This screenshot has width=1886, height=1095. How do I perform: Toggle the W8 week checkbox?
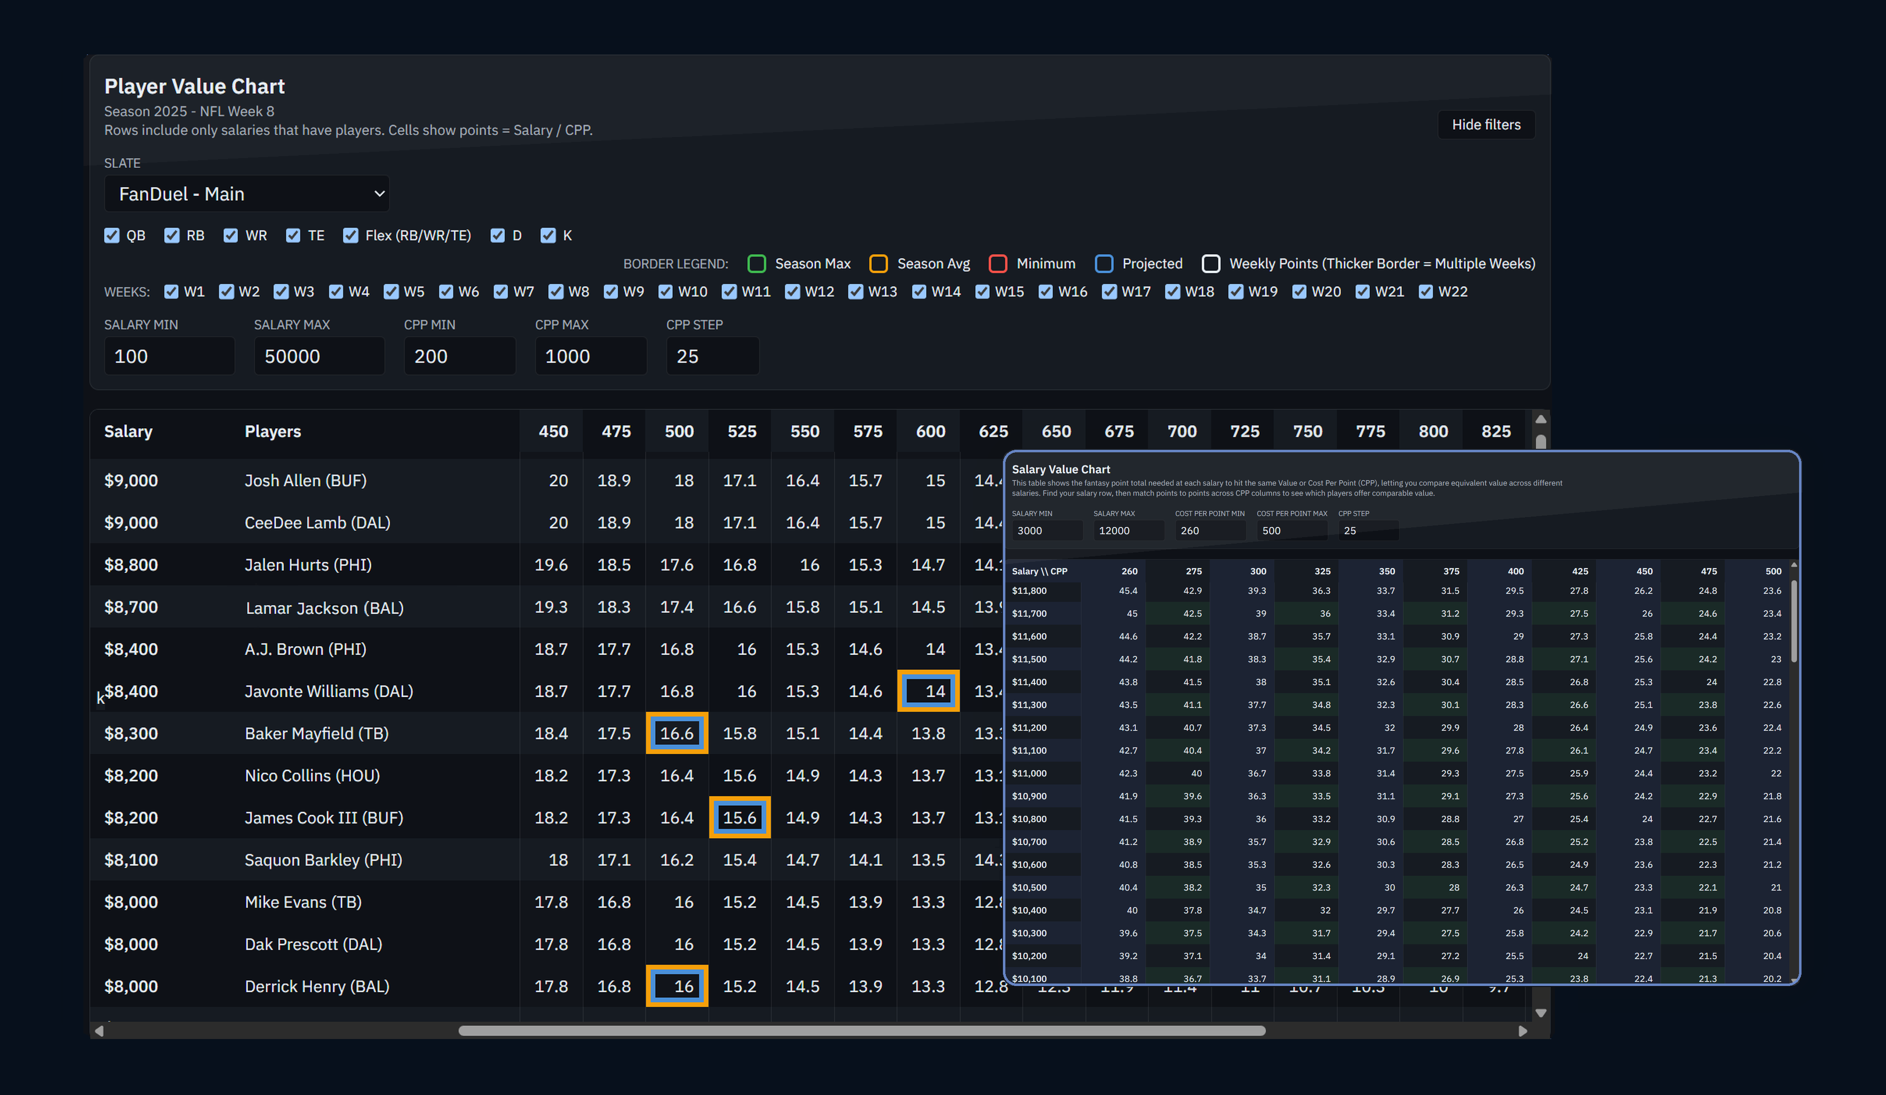coord(555,291)
